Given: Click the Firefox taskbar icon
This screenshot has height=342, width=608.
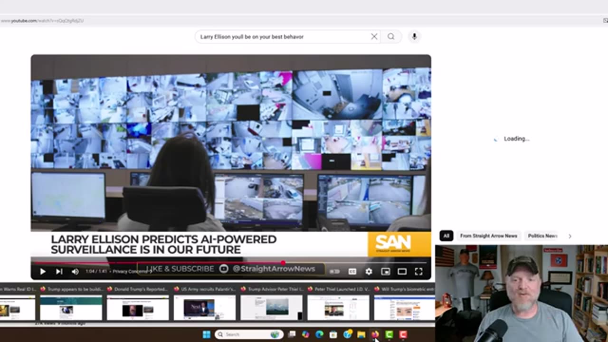Looking at the screenshot, I should coord(375,334).
